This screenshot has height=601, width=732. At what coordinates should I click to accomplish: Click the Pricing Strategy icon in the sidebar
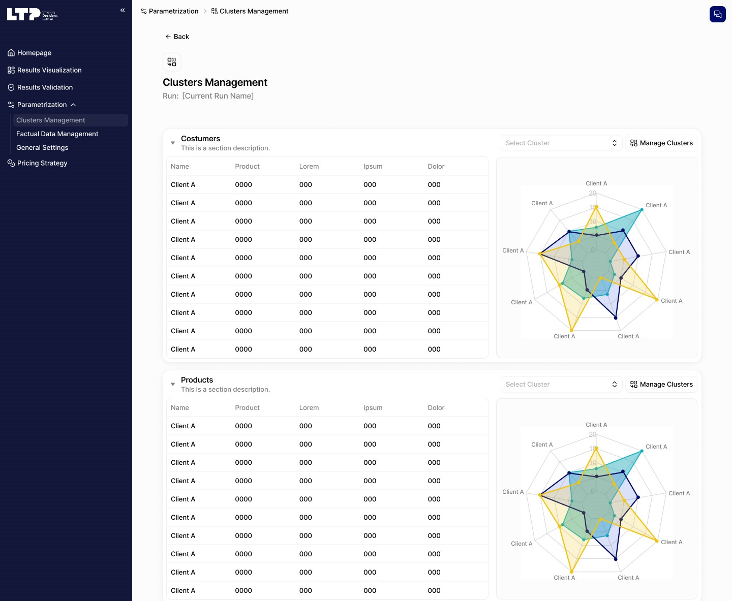pyautogui.click(x=11, y=163)
